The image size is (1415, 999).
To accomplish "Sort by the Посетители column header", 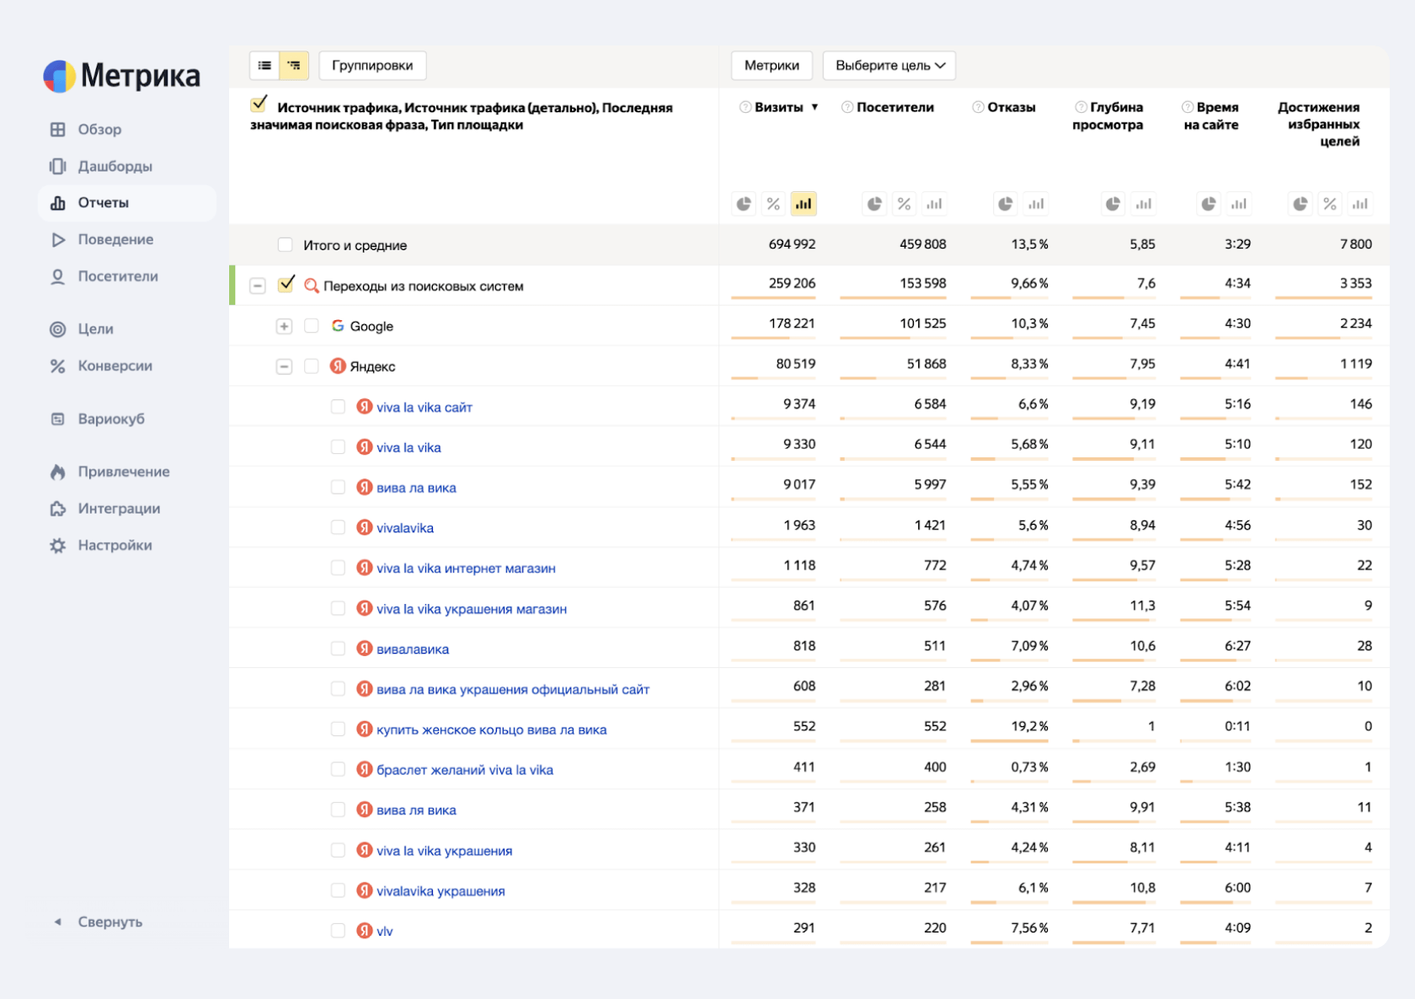I will pyautogui.click(x=895, y=107).
